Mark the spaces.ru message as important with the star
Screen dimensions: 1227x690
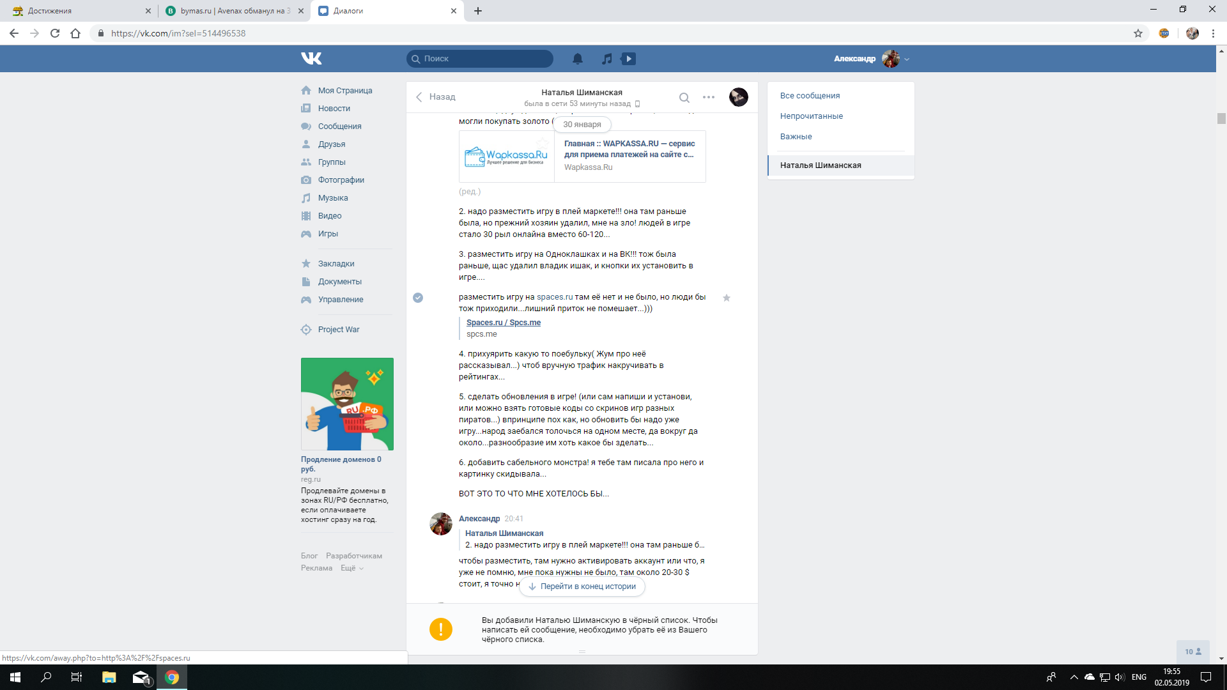point(726,298)
